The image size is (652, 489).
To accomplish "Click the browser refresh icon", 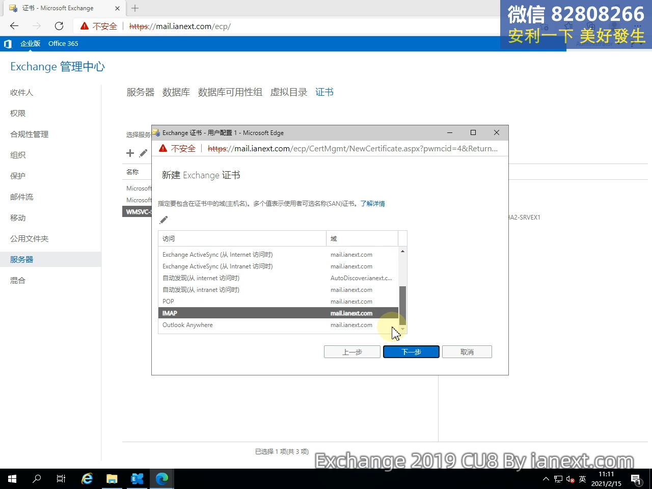I will [59, 26].
